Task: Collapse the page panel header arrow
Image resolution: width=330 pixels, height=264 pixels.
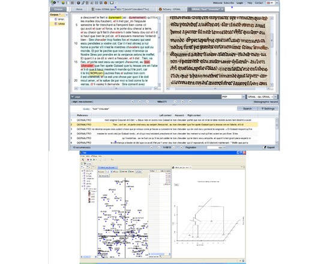Action: tap(72, 97)
